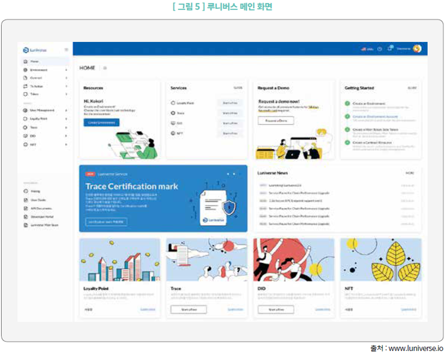Select the first banner carousel dot
Image resolution: width=445 pixels, height=354 pixels.
point(228,174)
